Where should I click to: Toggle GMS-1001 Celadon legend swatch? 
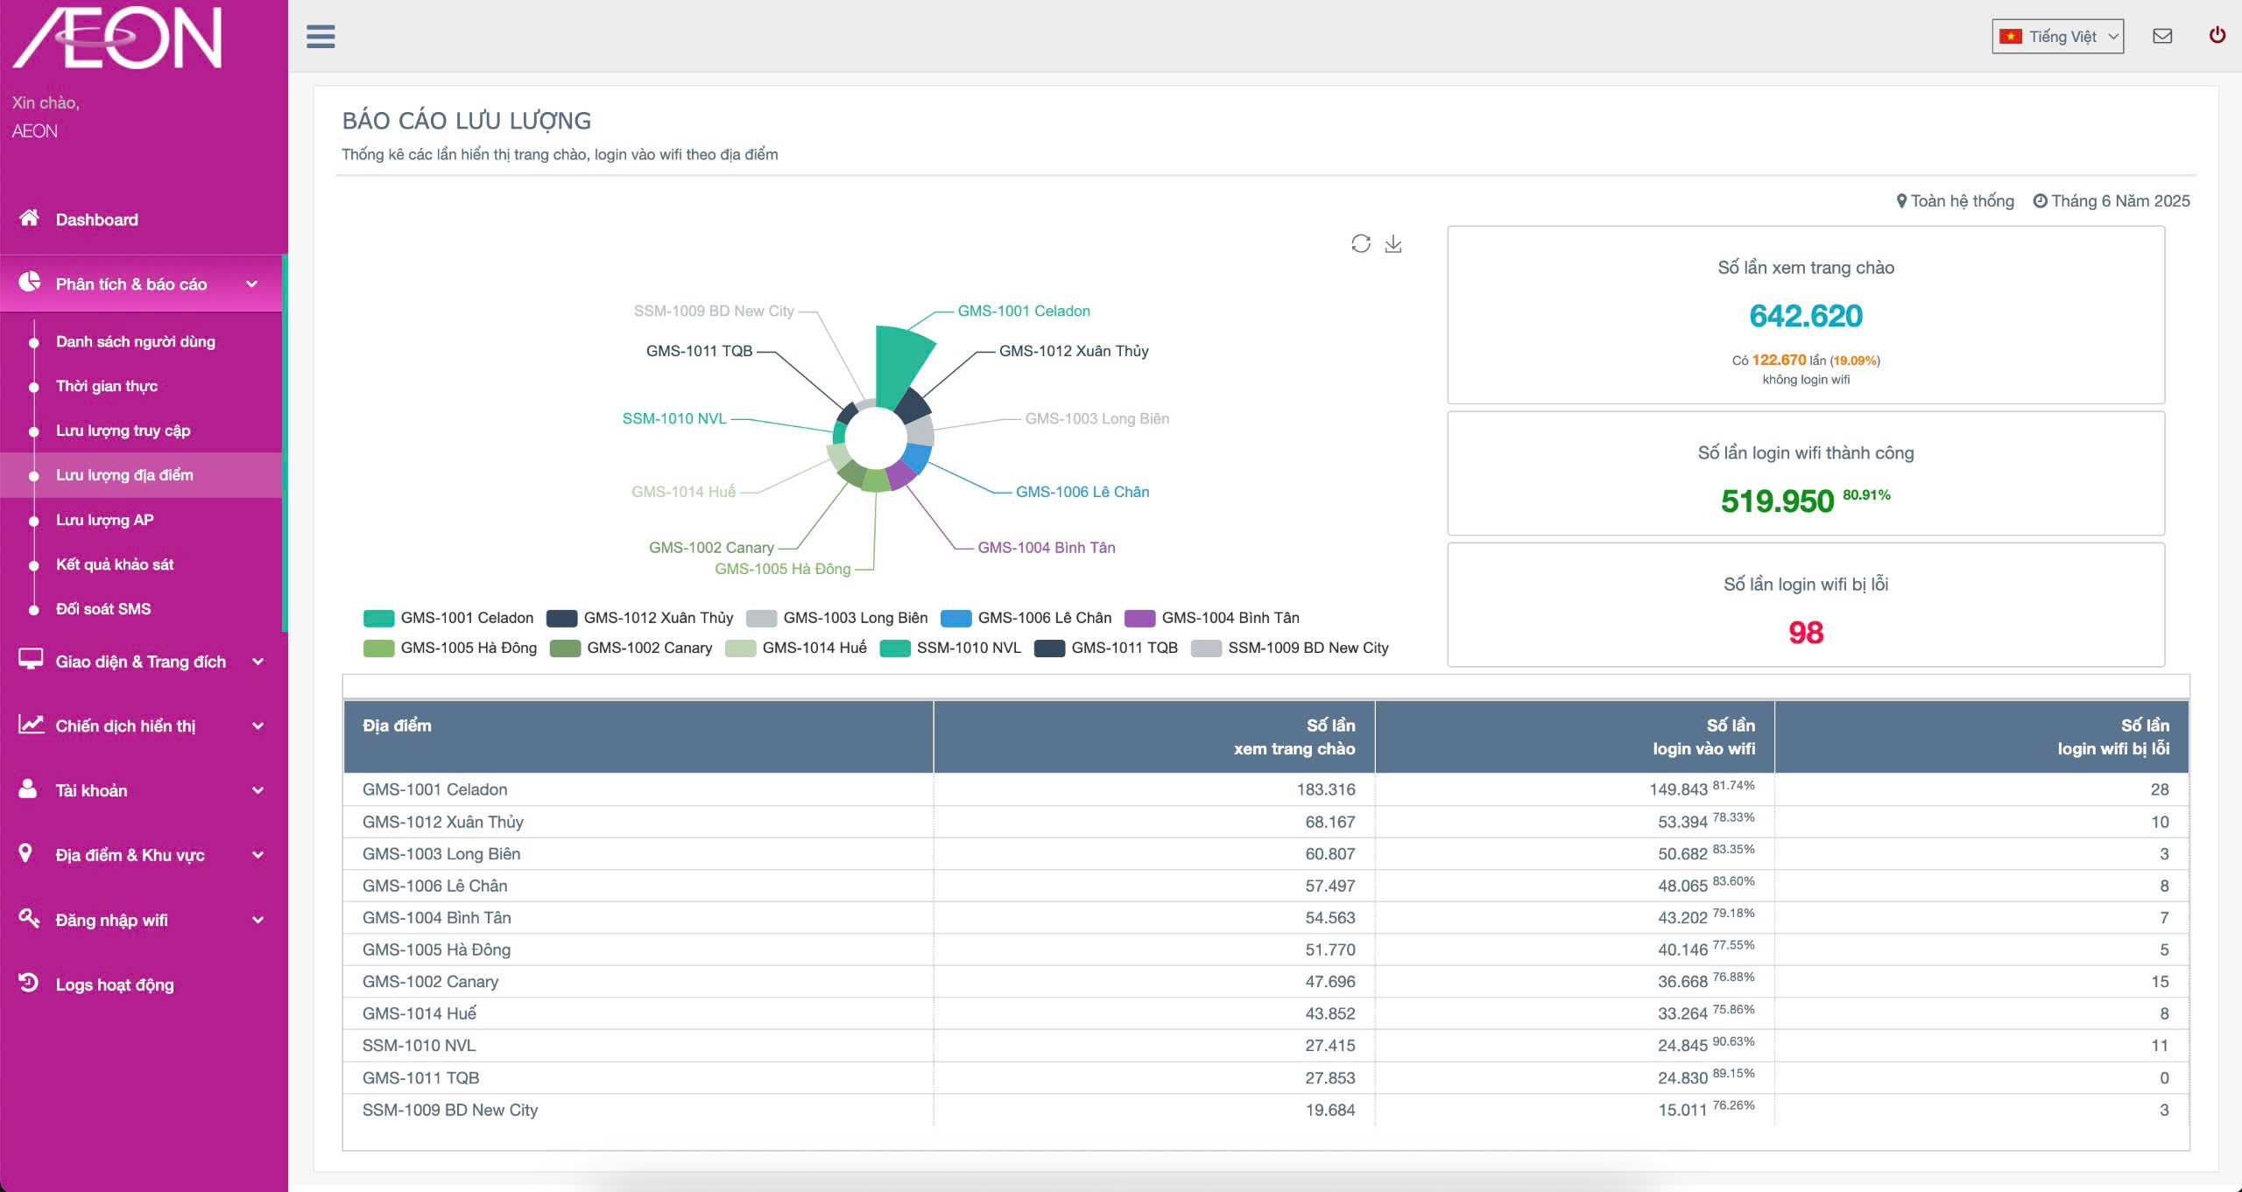(x=378, y=618)
